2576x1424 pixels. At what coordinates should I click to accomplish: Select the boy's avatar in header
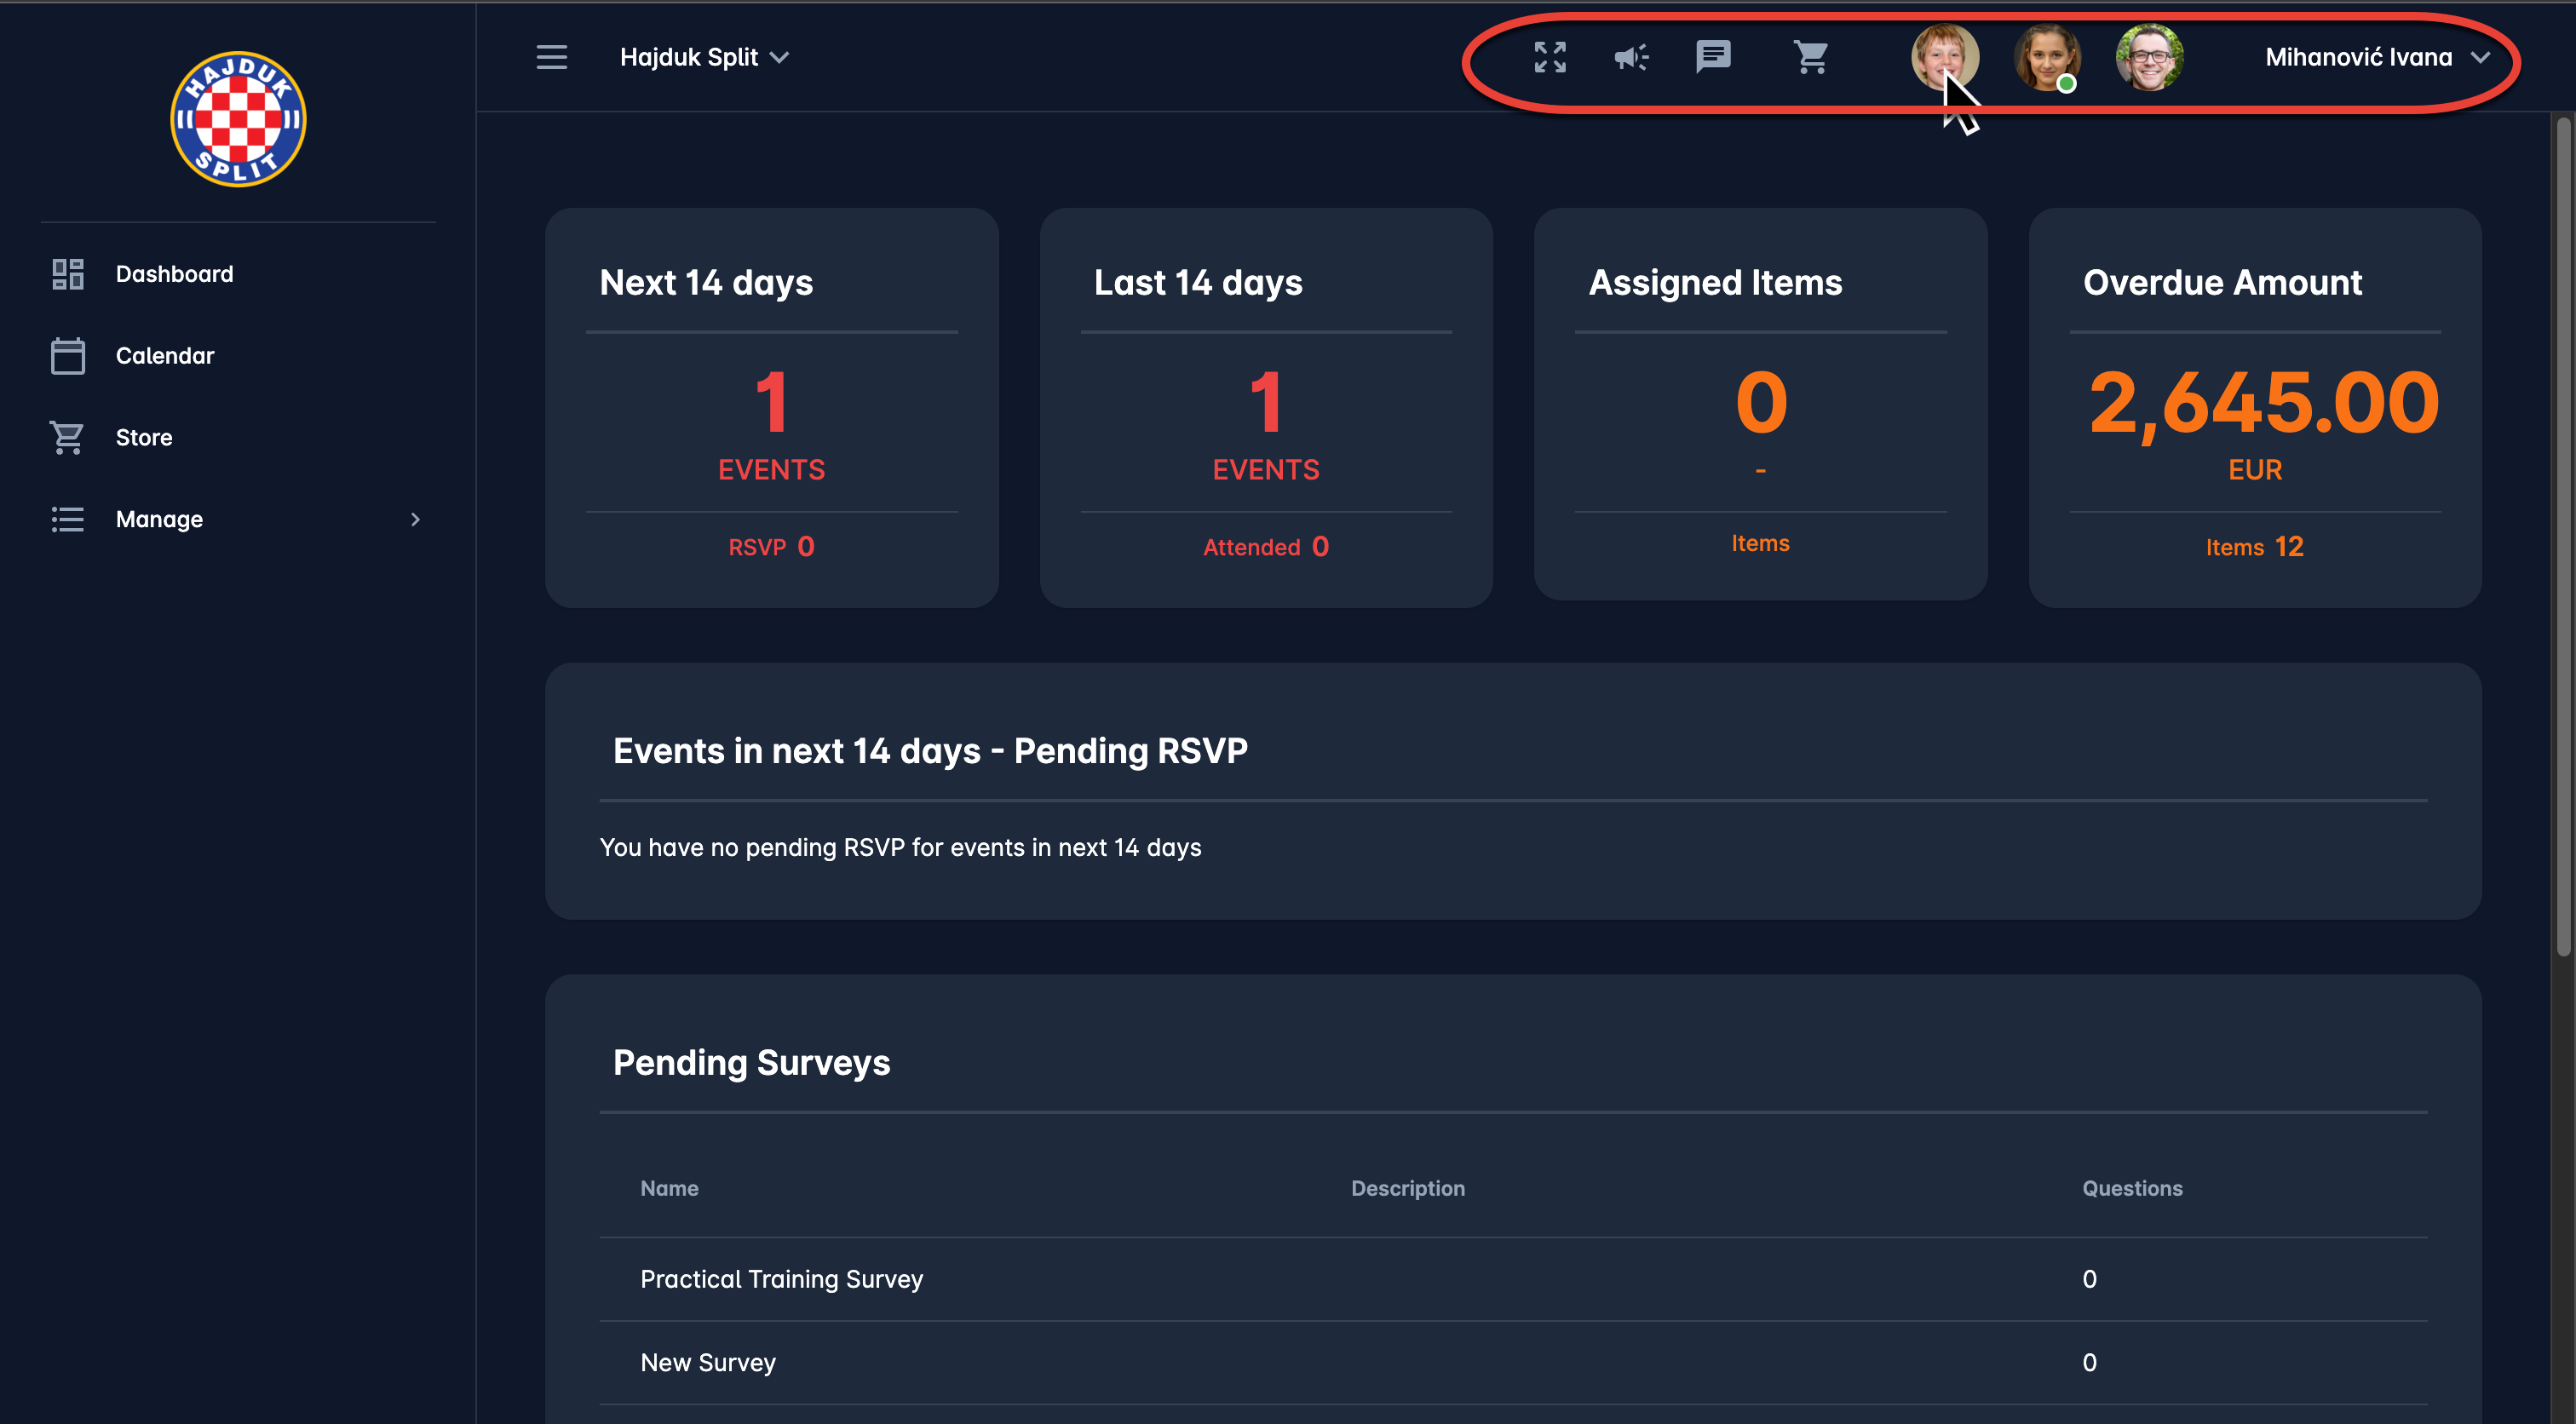point(1943,55)
